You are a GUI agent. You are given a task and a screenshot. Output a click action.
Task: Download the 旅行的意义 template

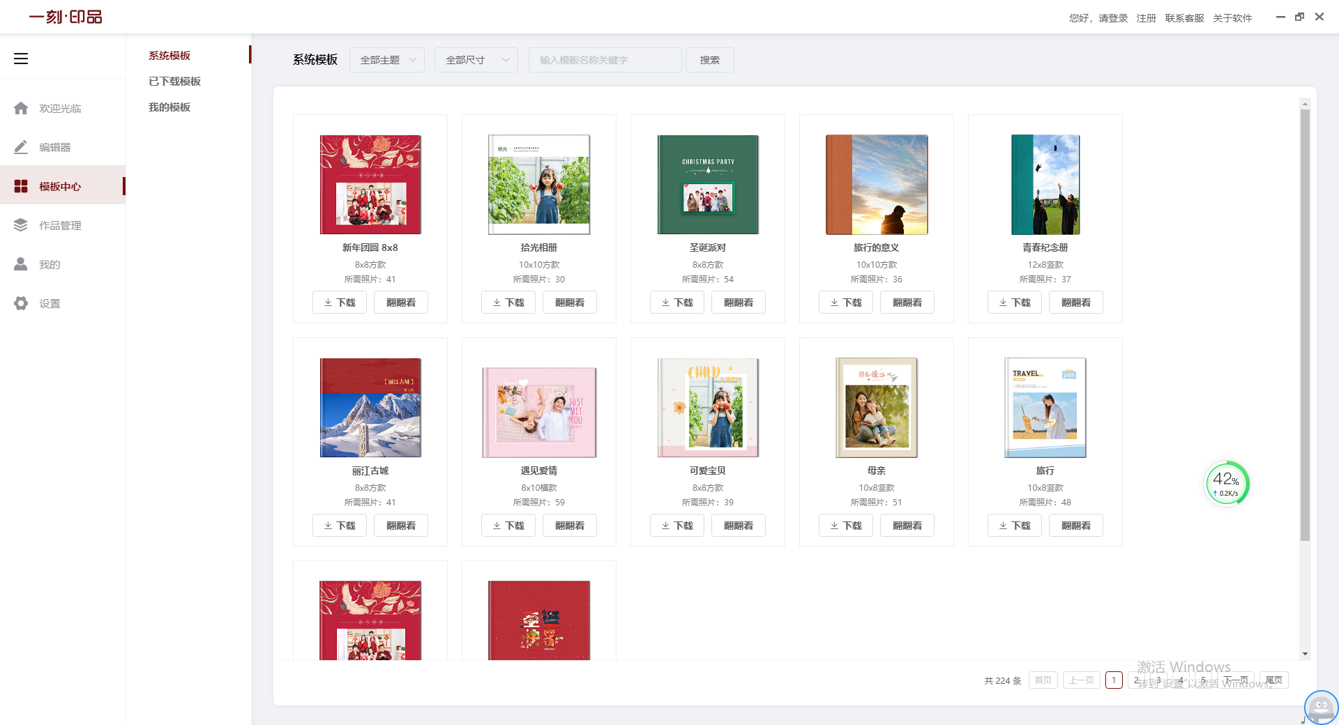click(846, 303)
